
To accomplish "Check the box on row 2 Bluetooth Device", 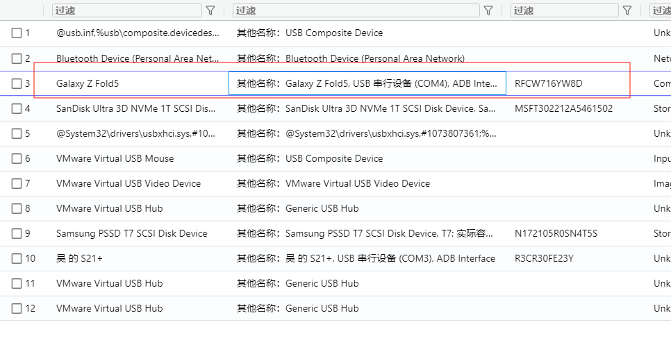I will [x=16, y=58].
